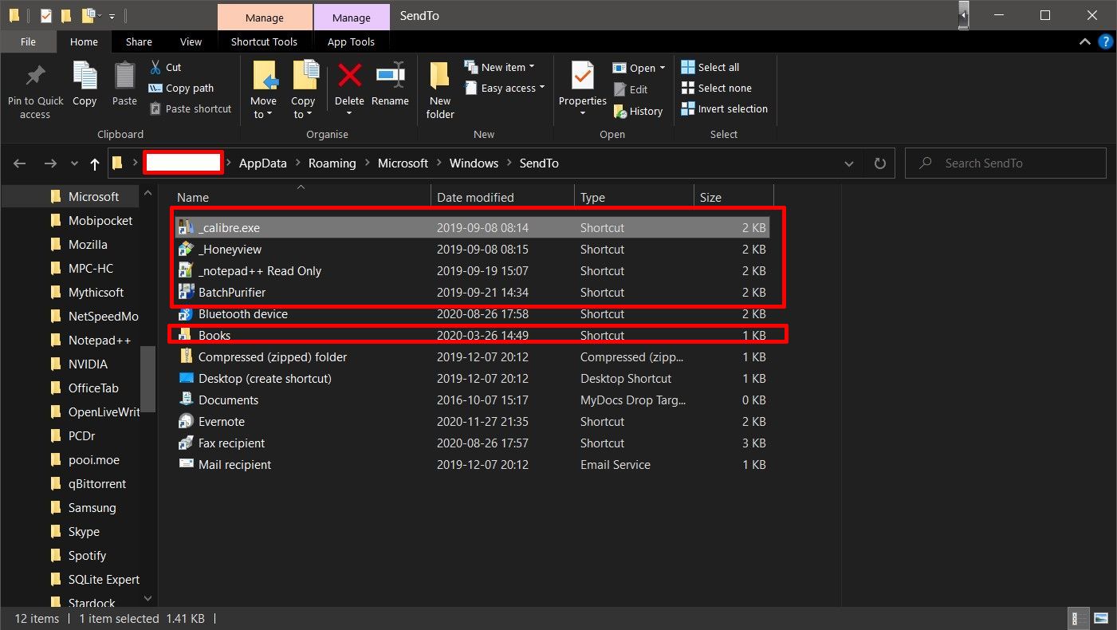Select the Spotify folder in sidebar
Screen dimensions: 1117x630
click(x=87, y=556)
